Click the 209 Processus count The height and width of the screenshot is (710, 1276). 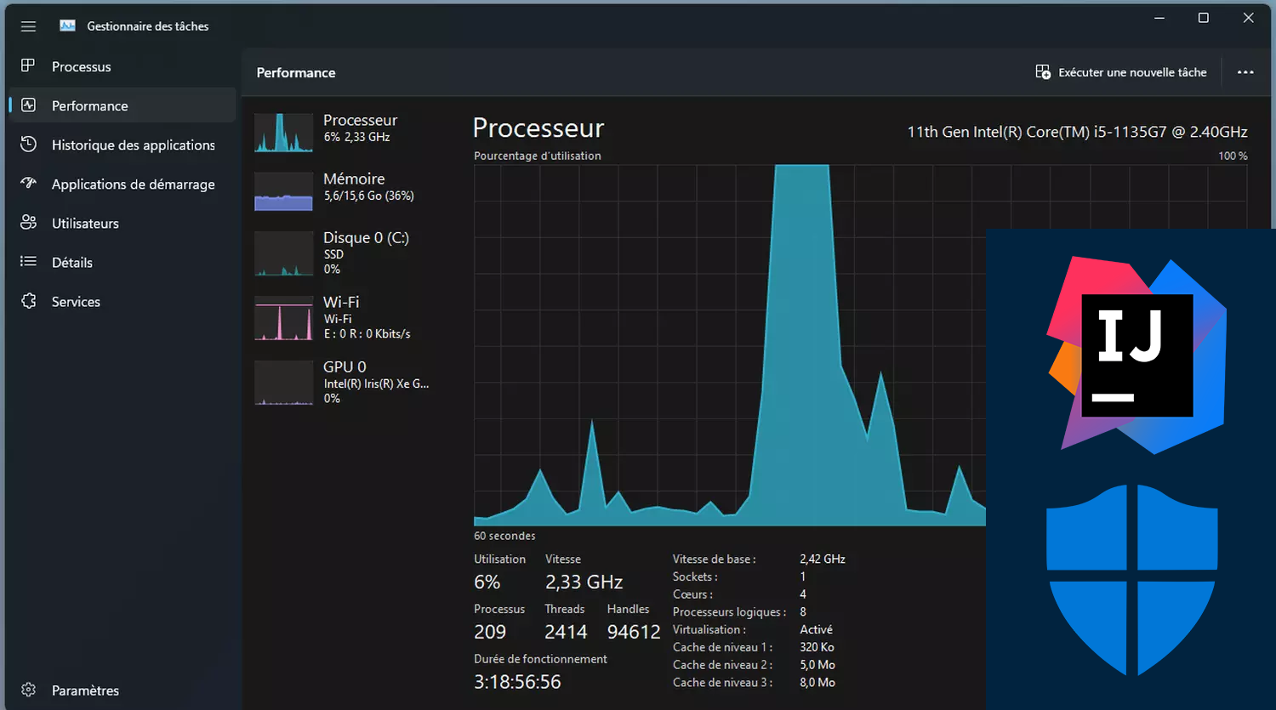(x=490, y=632)
